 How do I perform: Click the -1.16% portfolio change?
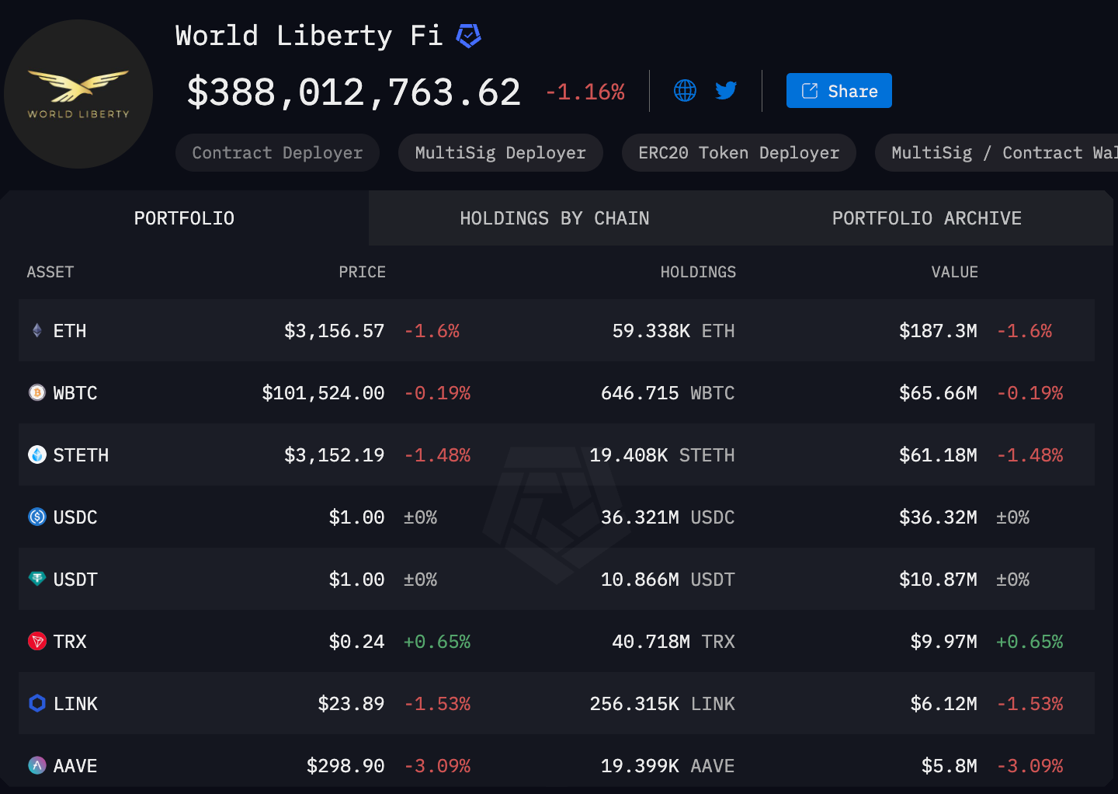585,92
